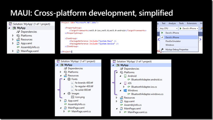Click the System.Maui PackageReference line
Screen dimensions: 213x120
93,41
